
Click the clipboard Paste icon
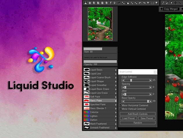pos(128,3)
